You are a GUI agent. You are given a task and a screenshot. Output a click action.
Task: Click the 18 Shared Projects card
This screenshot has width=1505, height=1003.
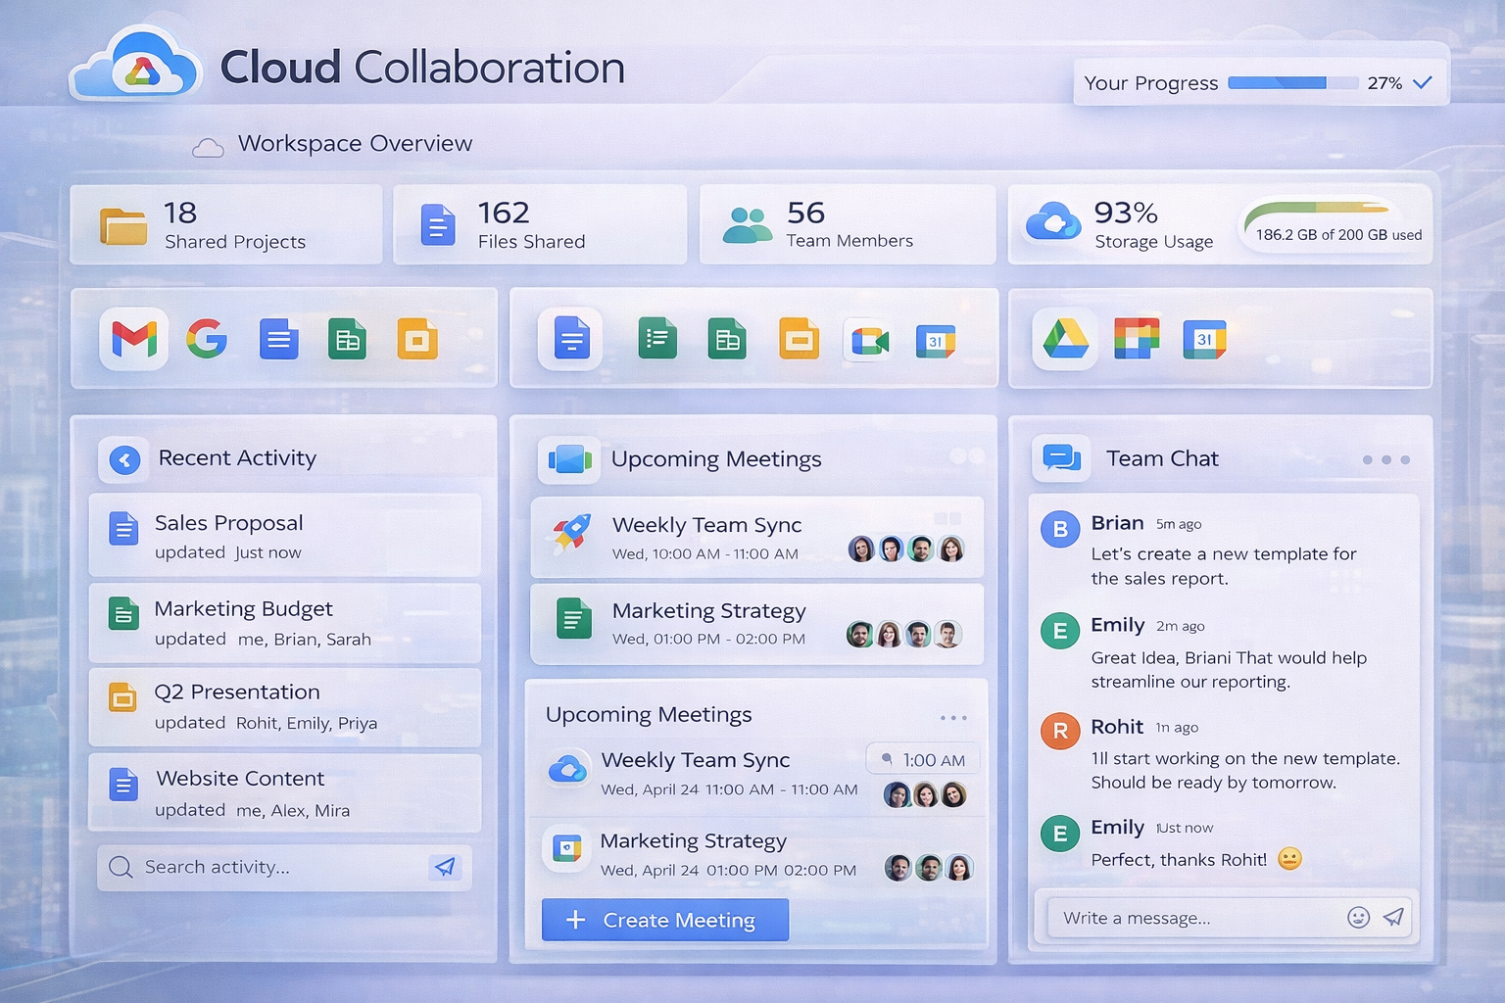(226, 224)
